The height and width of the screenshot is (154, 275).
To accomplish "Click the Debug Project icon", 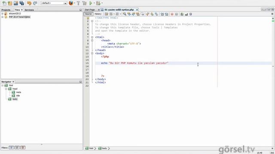I will pyautogui.click(x=98, y=3).
